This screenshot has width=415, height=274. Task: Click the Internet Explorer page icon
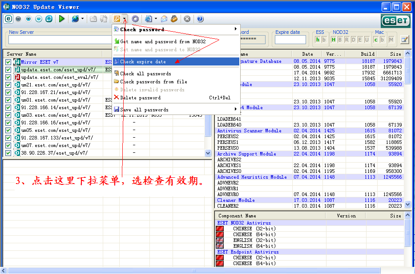pos(149,19)
